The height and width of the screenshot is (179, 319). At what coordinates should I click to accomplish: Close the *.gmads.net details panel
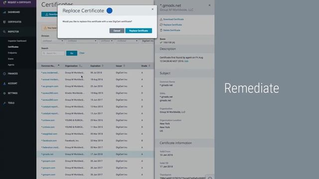pos(209,5)
